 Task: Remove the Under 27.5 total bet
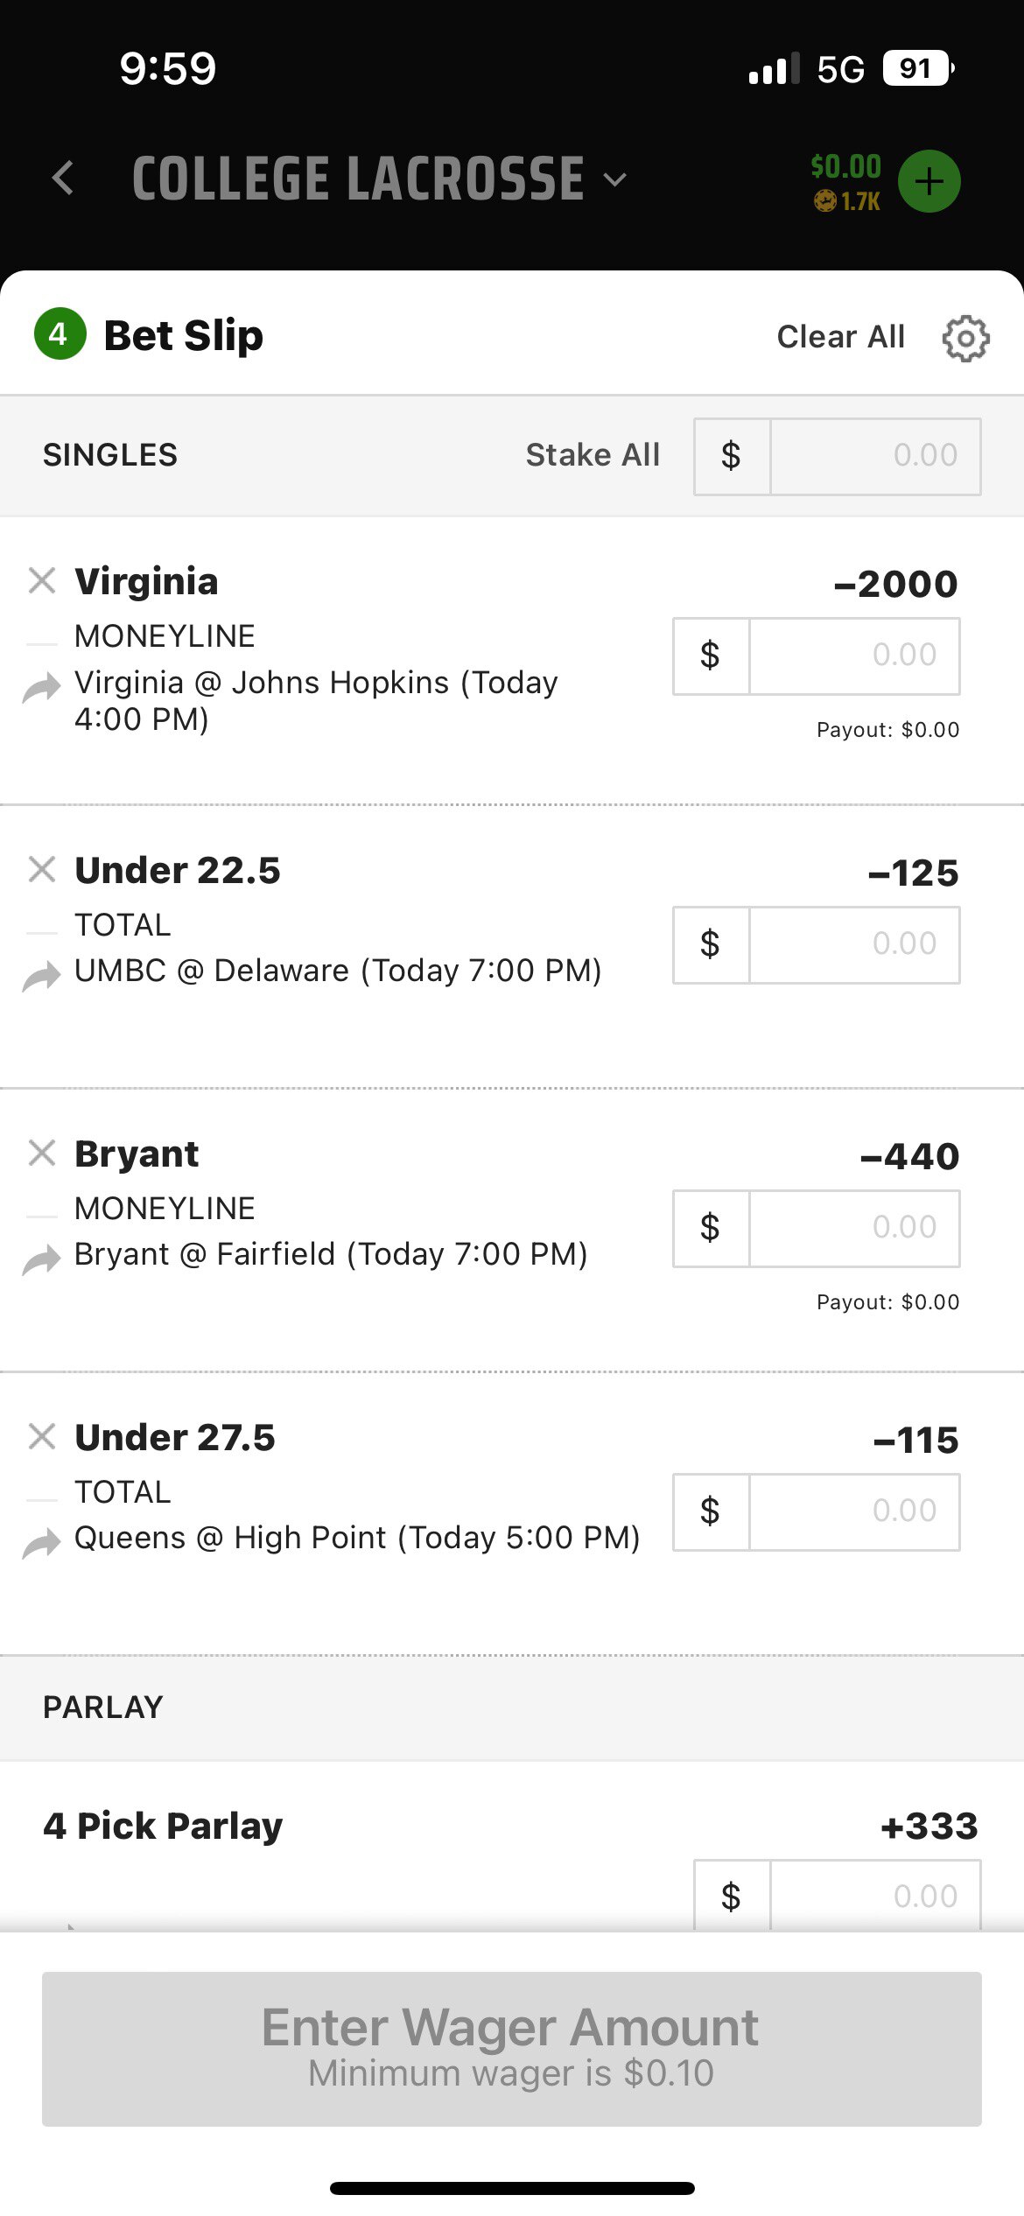click(42, 1436)
